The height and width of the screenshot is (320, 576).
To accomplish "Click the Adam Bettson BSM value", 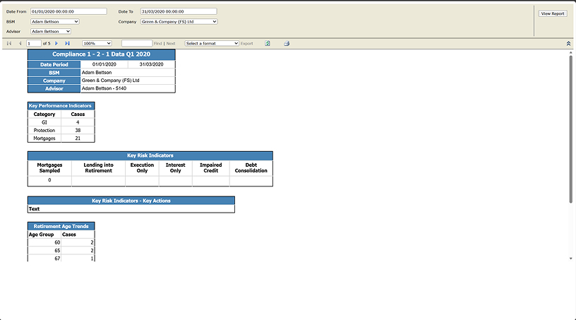I will coord(128,73).
